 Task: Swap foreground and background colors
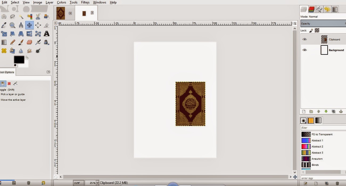27,57
